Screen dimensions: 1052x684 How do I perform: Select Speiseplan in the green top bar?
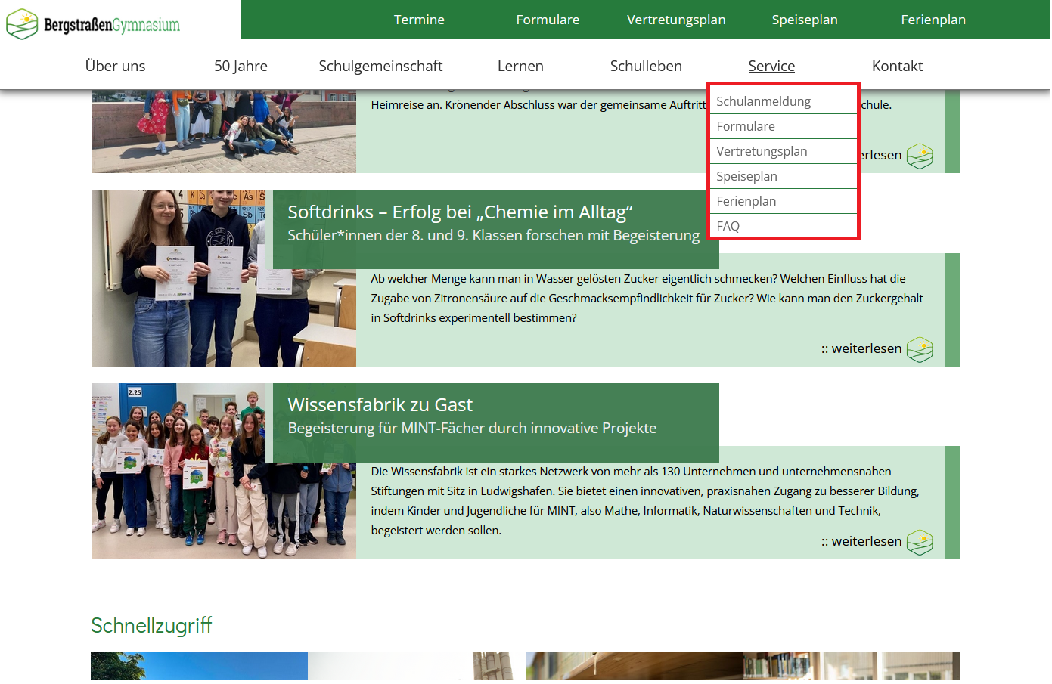[x=804, y=20]
